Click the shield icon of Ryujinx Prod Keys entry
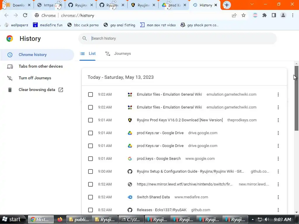The height and width of the screenshot is (224, 299). coord(130,120)
